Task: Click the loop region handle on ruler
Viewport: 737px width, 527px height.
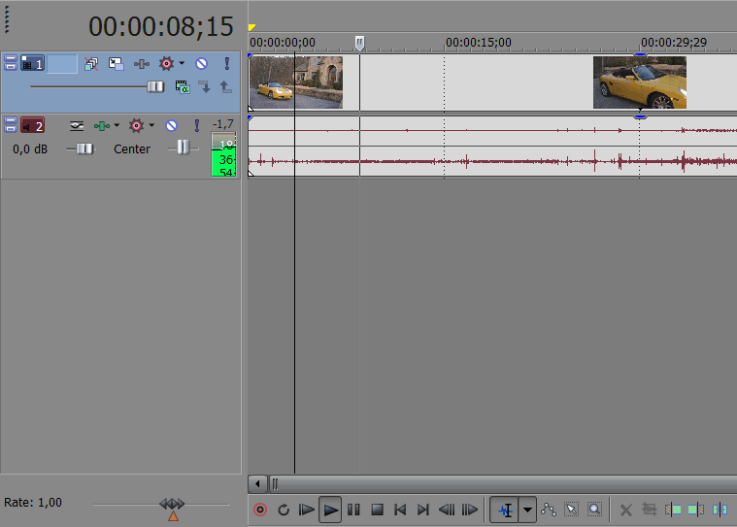Action: tap(359, 44)
